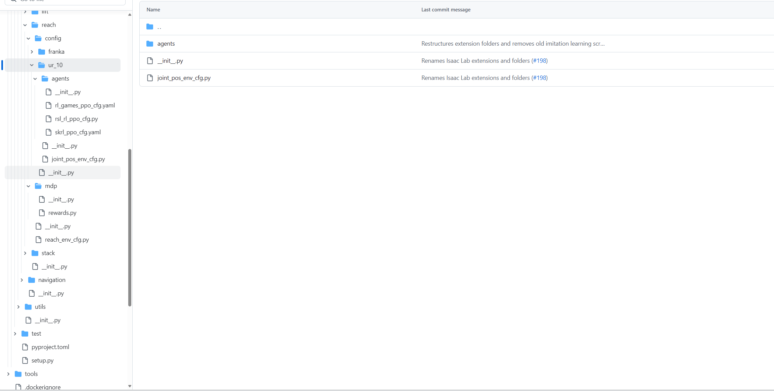The width and height of the screenshot is (774, 391).
Task: Click the agents folder icon in file list
Action: click(150, 44)
